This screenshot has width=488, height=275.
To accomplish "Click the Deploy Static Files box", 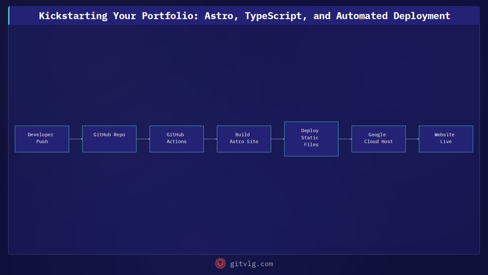I will [311, 139].
